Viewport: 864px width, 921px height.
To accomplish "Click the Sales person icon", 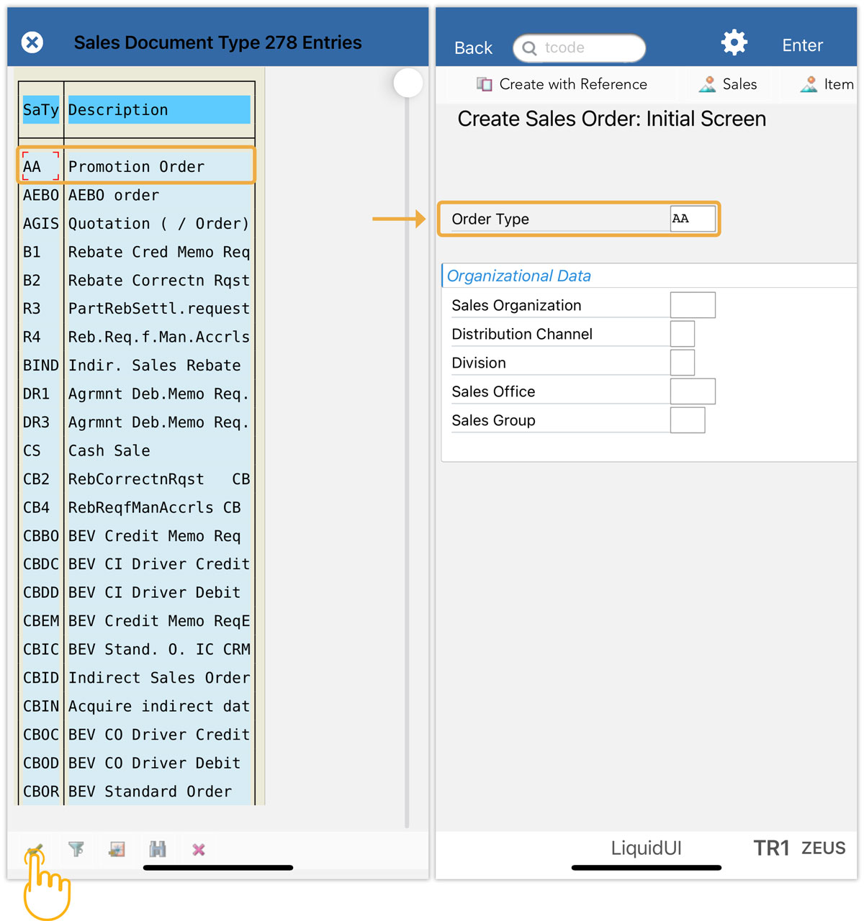I will point(708,84).
